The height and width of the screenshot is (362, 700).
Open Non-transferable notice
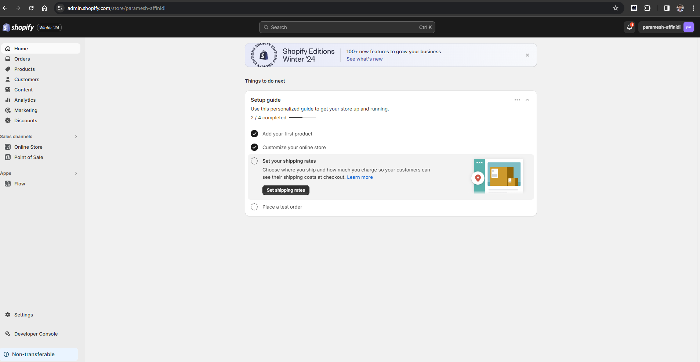click(x=39, y=354)
